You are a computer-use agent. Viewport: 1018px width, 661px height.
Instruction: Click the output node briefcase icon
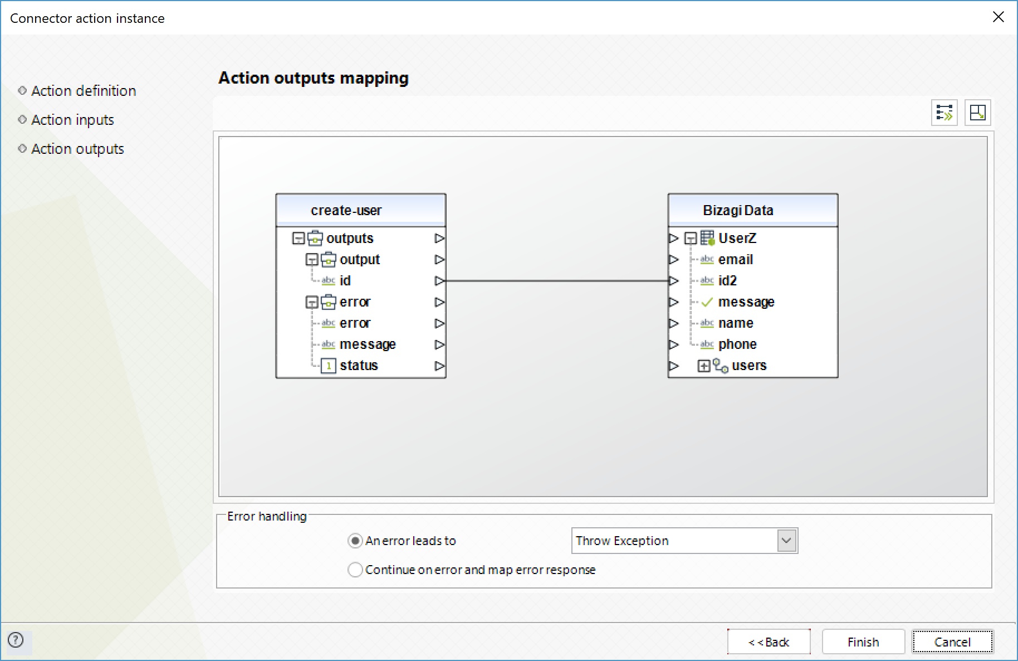(x=329, y=259)
